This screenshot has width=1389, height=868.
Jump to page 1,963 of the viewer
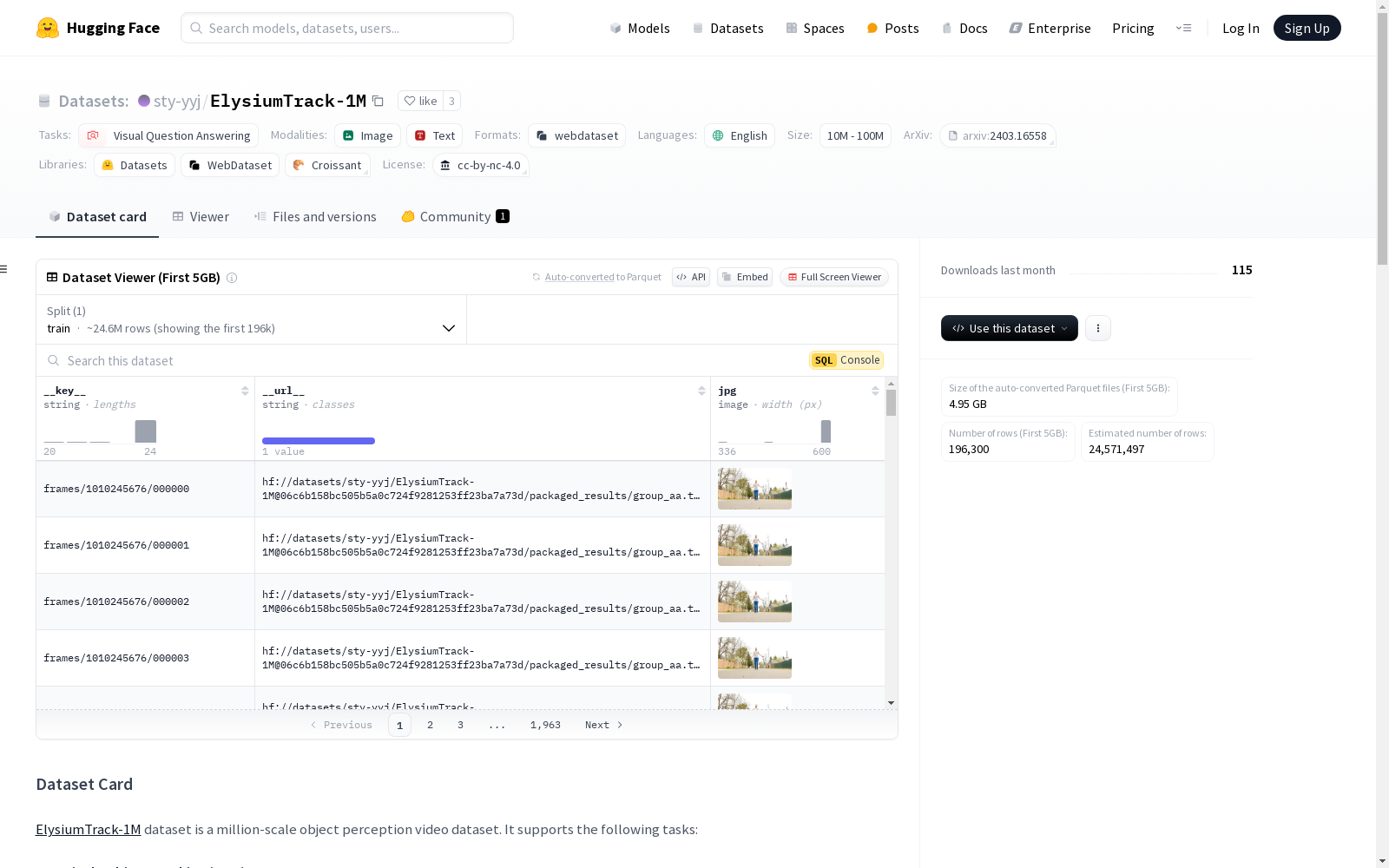pos(545,725)
